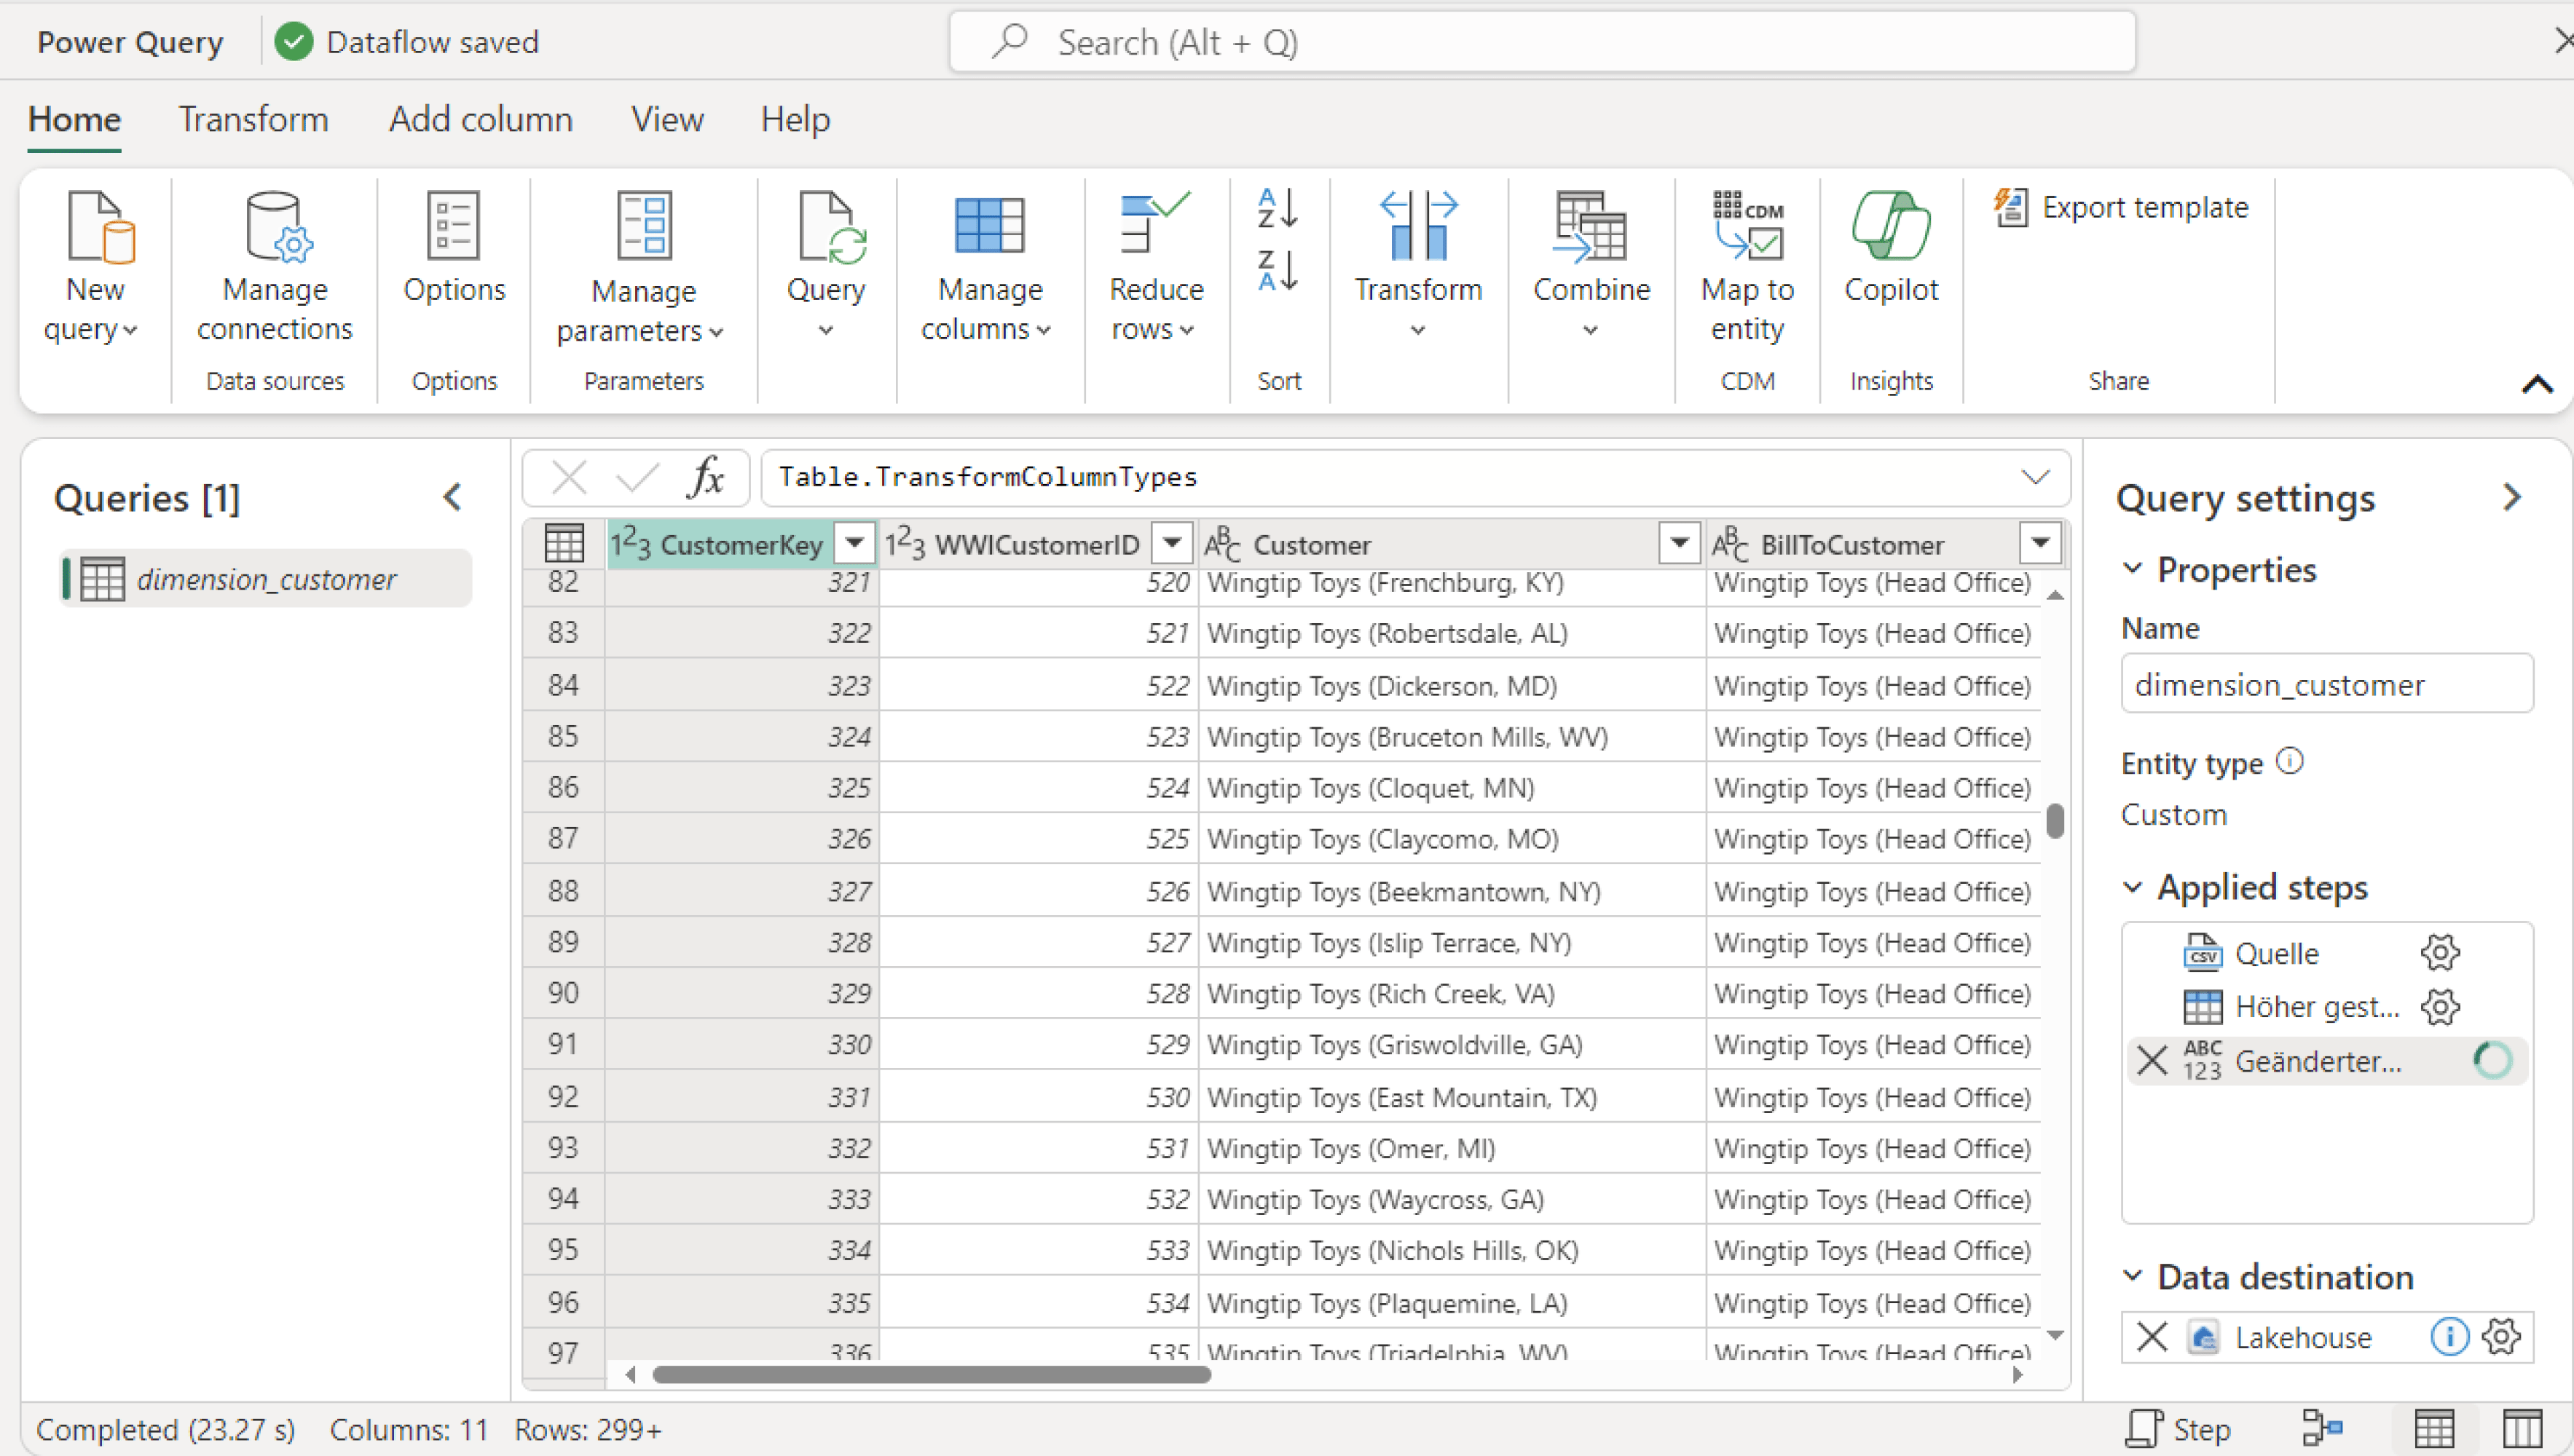
Task: Sort descending Z to A
Action: pos(1278,270)
